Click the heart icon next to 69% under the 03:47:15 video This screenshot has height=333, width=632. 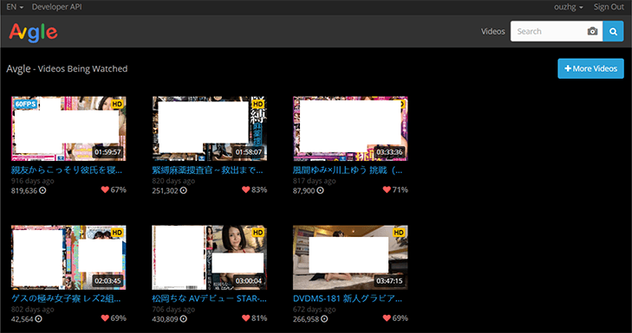coord(387,318)
